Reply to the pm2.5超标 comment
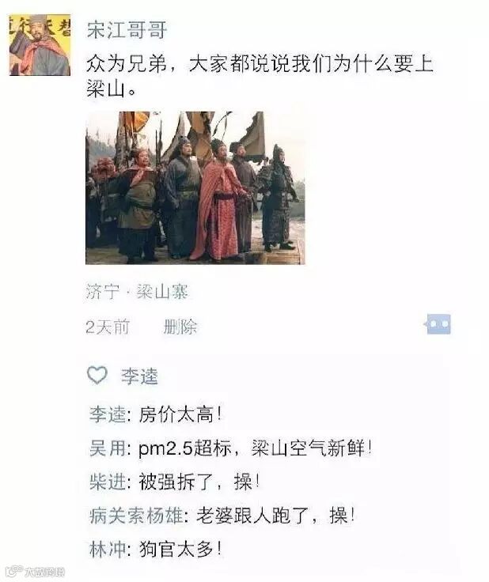Image resolution: width=489 pixels, height=582 pixels. [255, 448]
